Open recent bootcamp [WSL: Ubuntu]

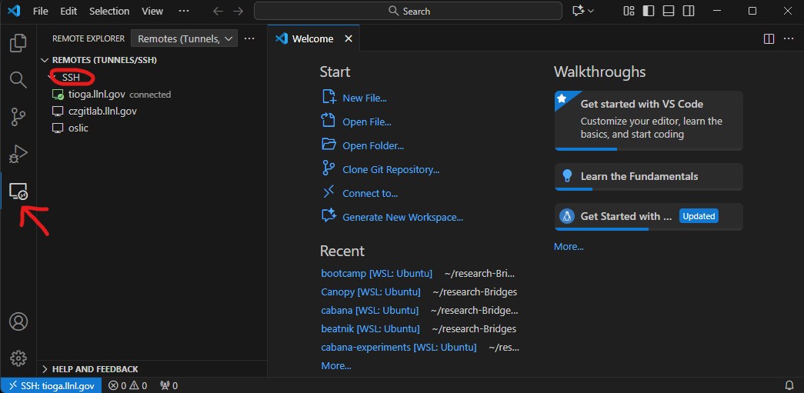[x=376, y=273]
